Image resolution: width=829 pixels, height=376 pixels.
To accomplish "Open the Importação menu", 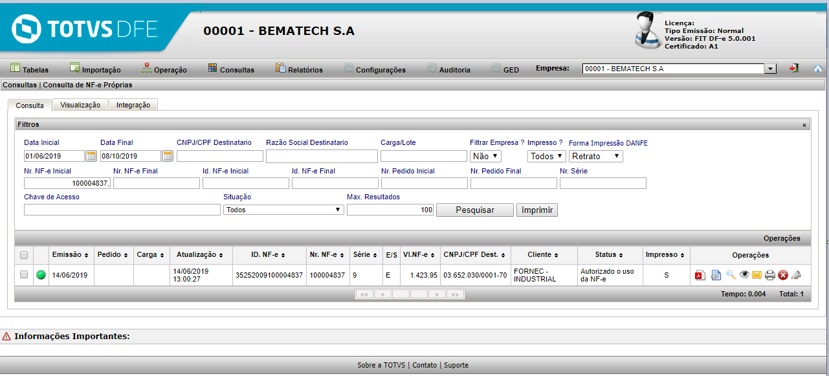I will [95, 69].
